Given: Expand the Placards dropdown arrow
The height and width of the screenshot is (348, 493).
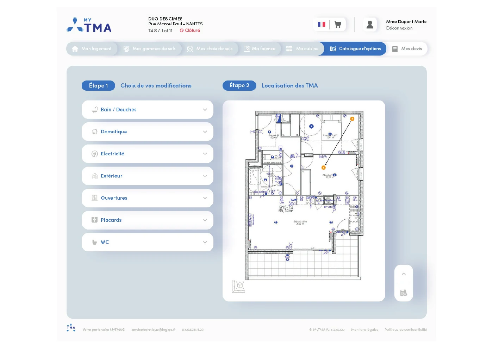Looking at the screenshot, I should click(205, 220).
